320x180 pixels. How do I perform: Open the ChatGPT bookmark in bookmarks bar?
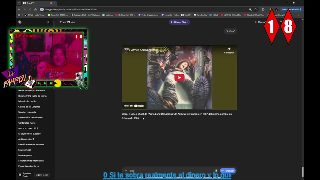click(x=186, y=15)
